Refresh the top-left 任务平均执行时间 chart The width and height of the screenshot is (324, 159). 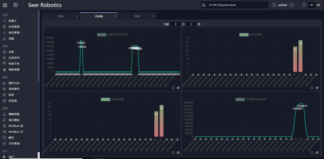point(173,88)
